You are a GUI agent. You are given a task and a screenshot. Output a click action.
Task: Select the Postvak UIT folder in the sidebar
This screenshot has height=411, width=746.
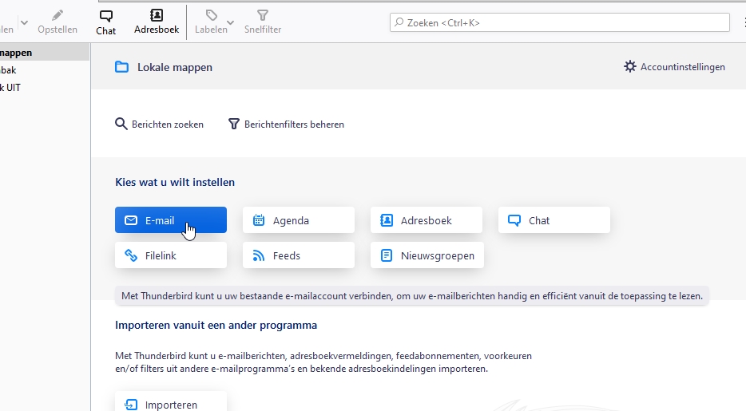(x=11, y=88)
